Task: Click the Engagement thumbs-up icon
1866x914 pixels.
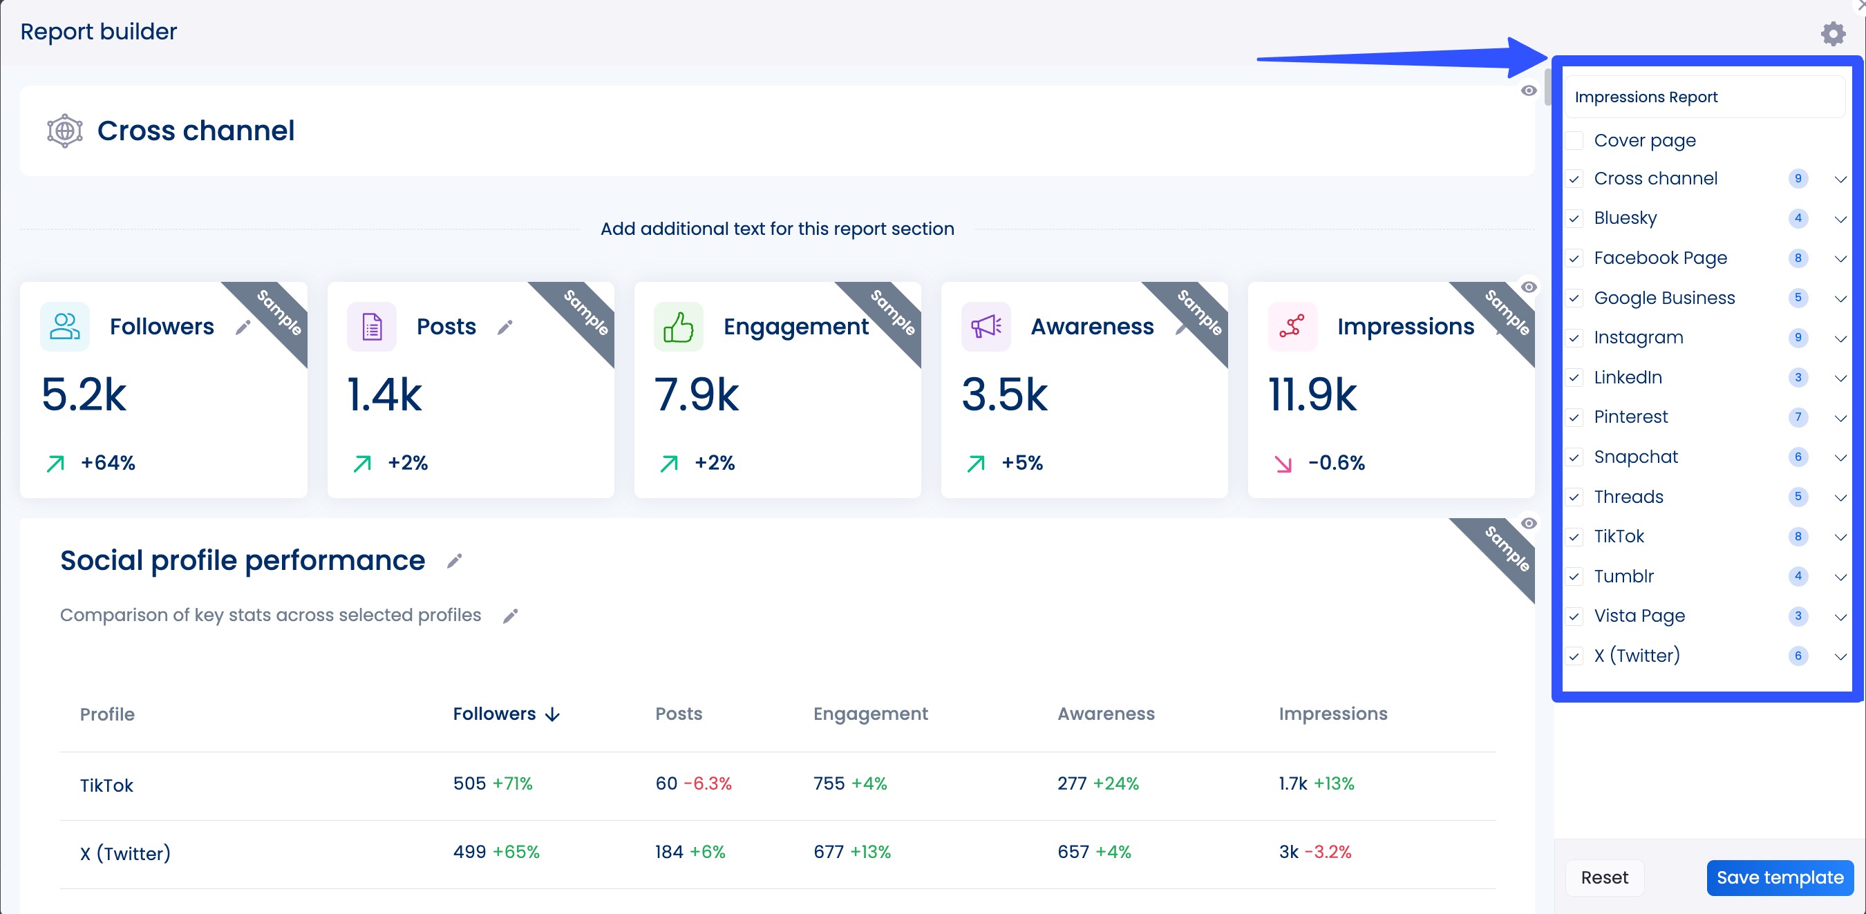Action: [x=678, y=326]
